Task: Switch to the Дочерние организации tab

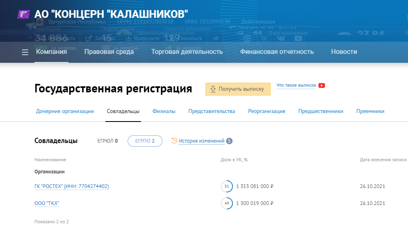Action: point(65,111)
